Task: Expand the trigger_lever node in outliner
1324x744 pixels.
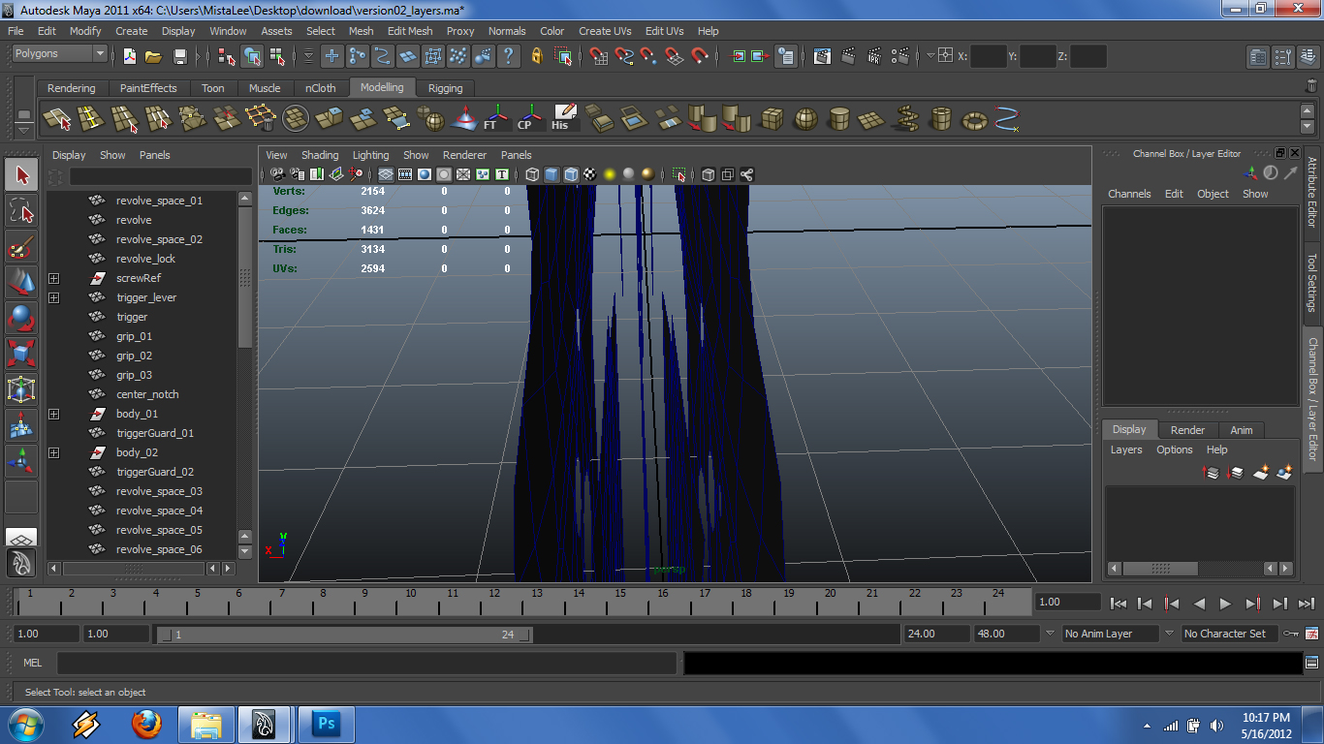Action: click(54, 297)
